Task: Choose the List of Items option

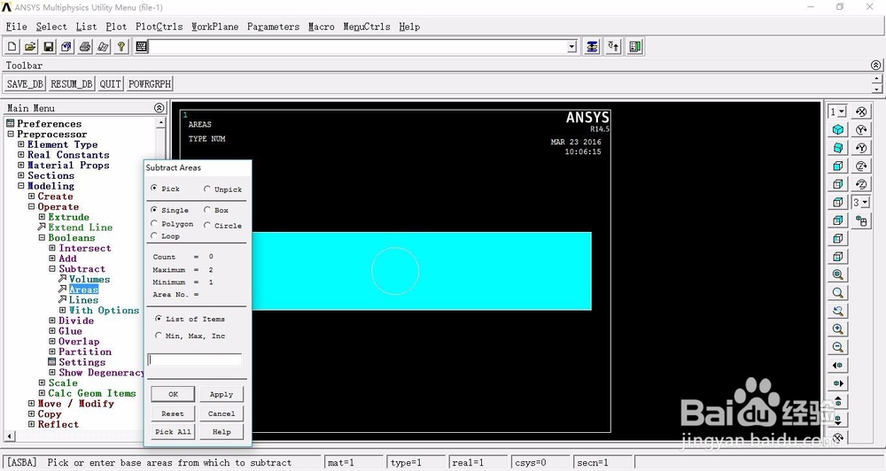Action: pyautogui.click(x=159, y=319)
